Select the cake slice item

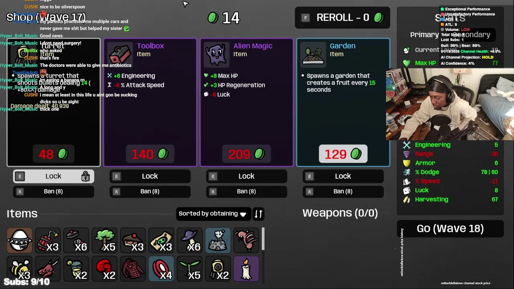(133, 240)
